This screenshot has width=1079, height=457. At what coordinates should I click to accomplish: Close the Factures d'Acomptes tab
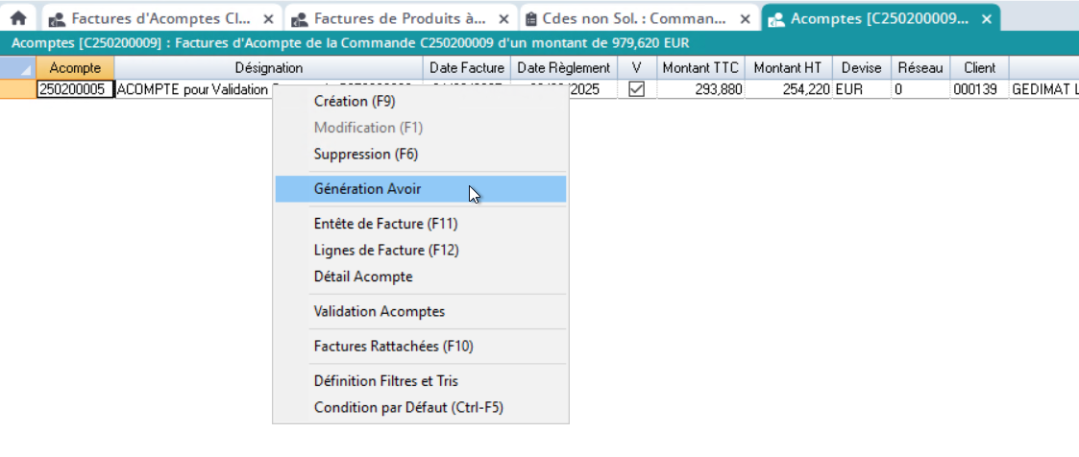(268, 18)
